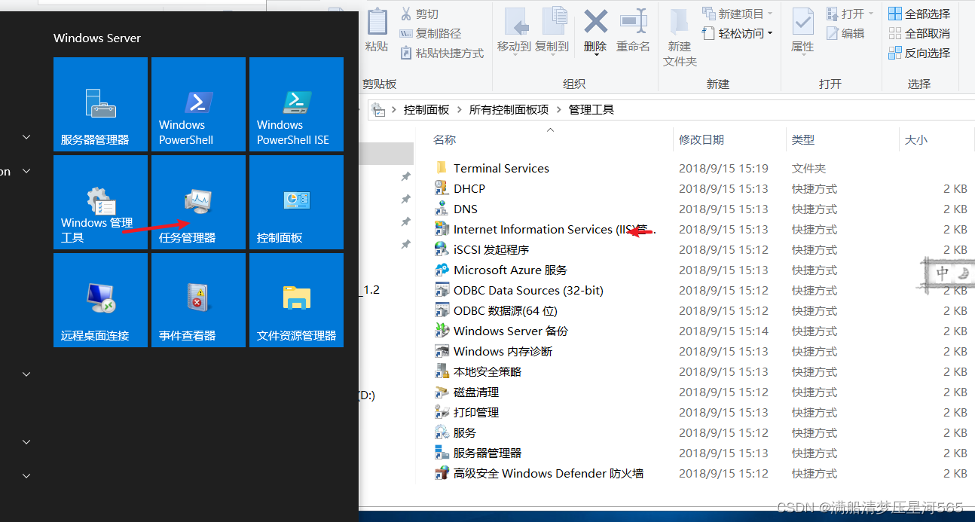Select the 本地安全策略 shortcut icon

point(442,371)
